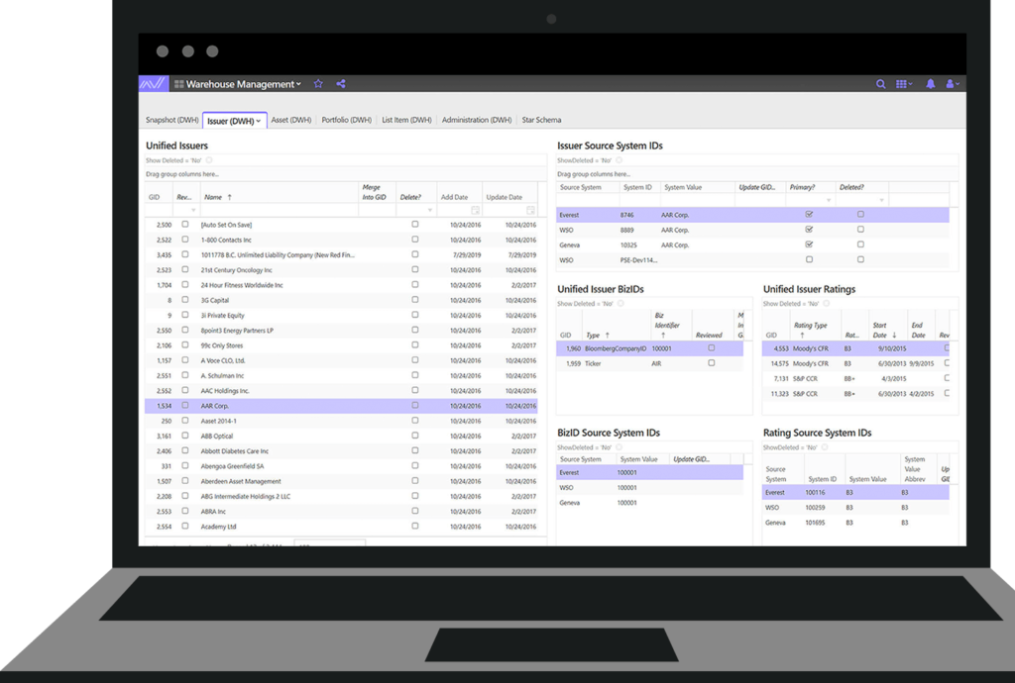Click the System ID filter field in Issuer Source System IDs
The image size is (1015, 683).
tap(639, 200)
